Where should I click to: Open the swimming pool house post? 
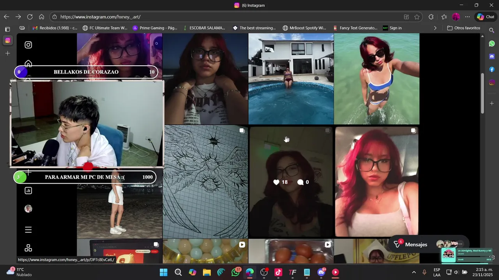point(291,79)
